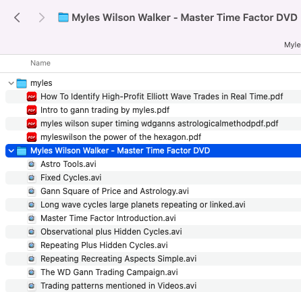Select Repeating Plus Hidden Cycles.avi file name

104,245
